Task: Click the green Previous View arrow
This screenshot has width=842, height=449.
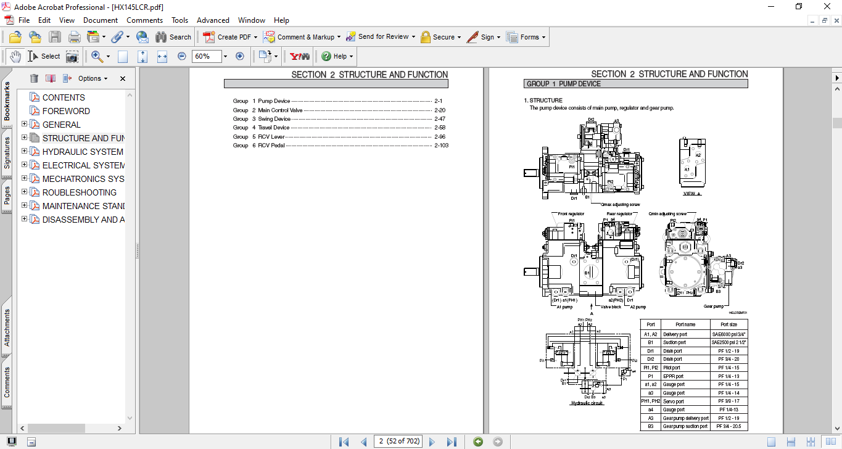Action: pos(478,442)
